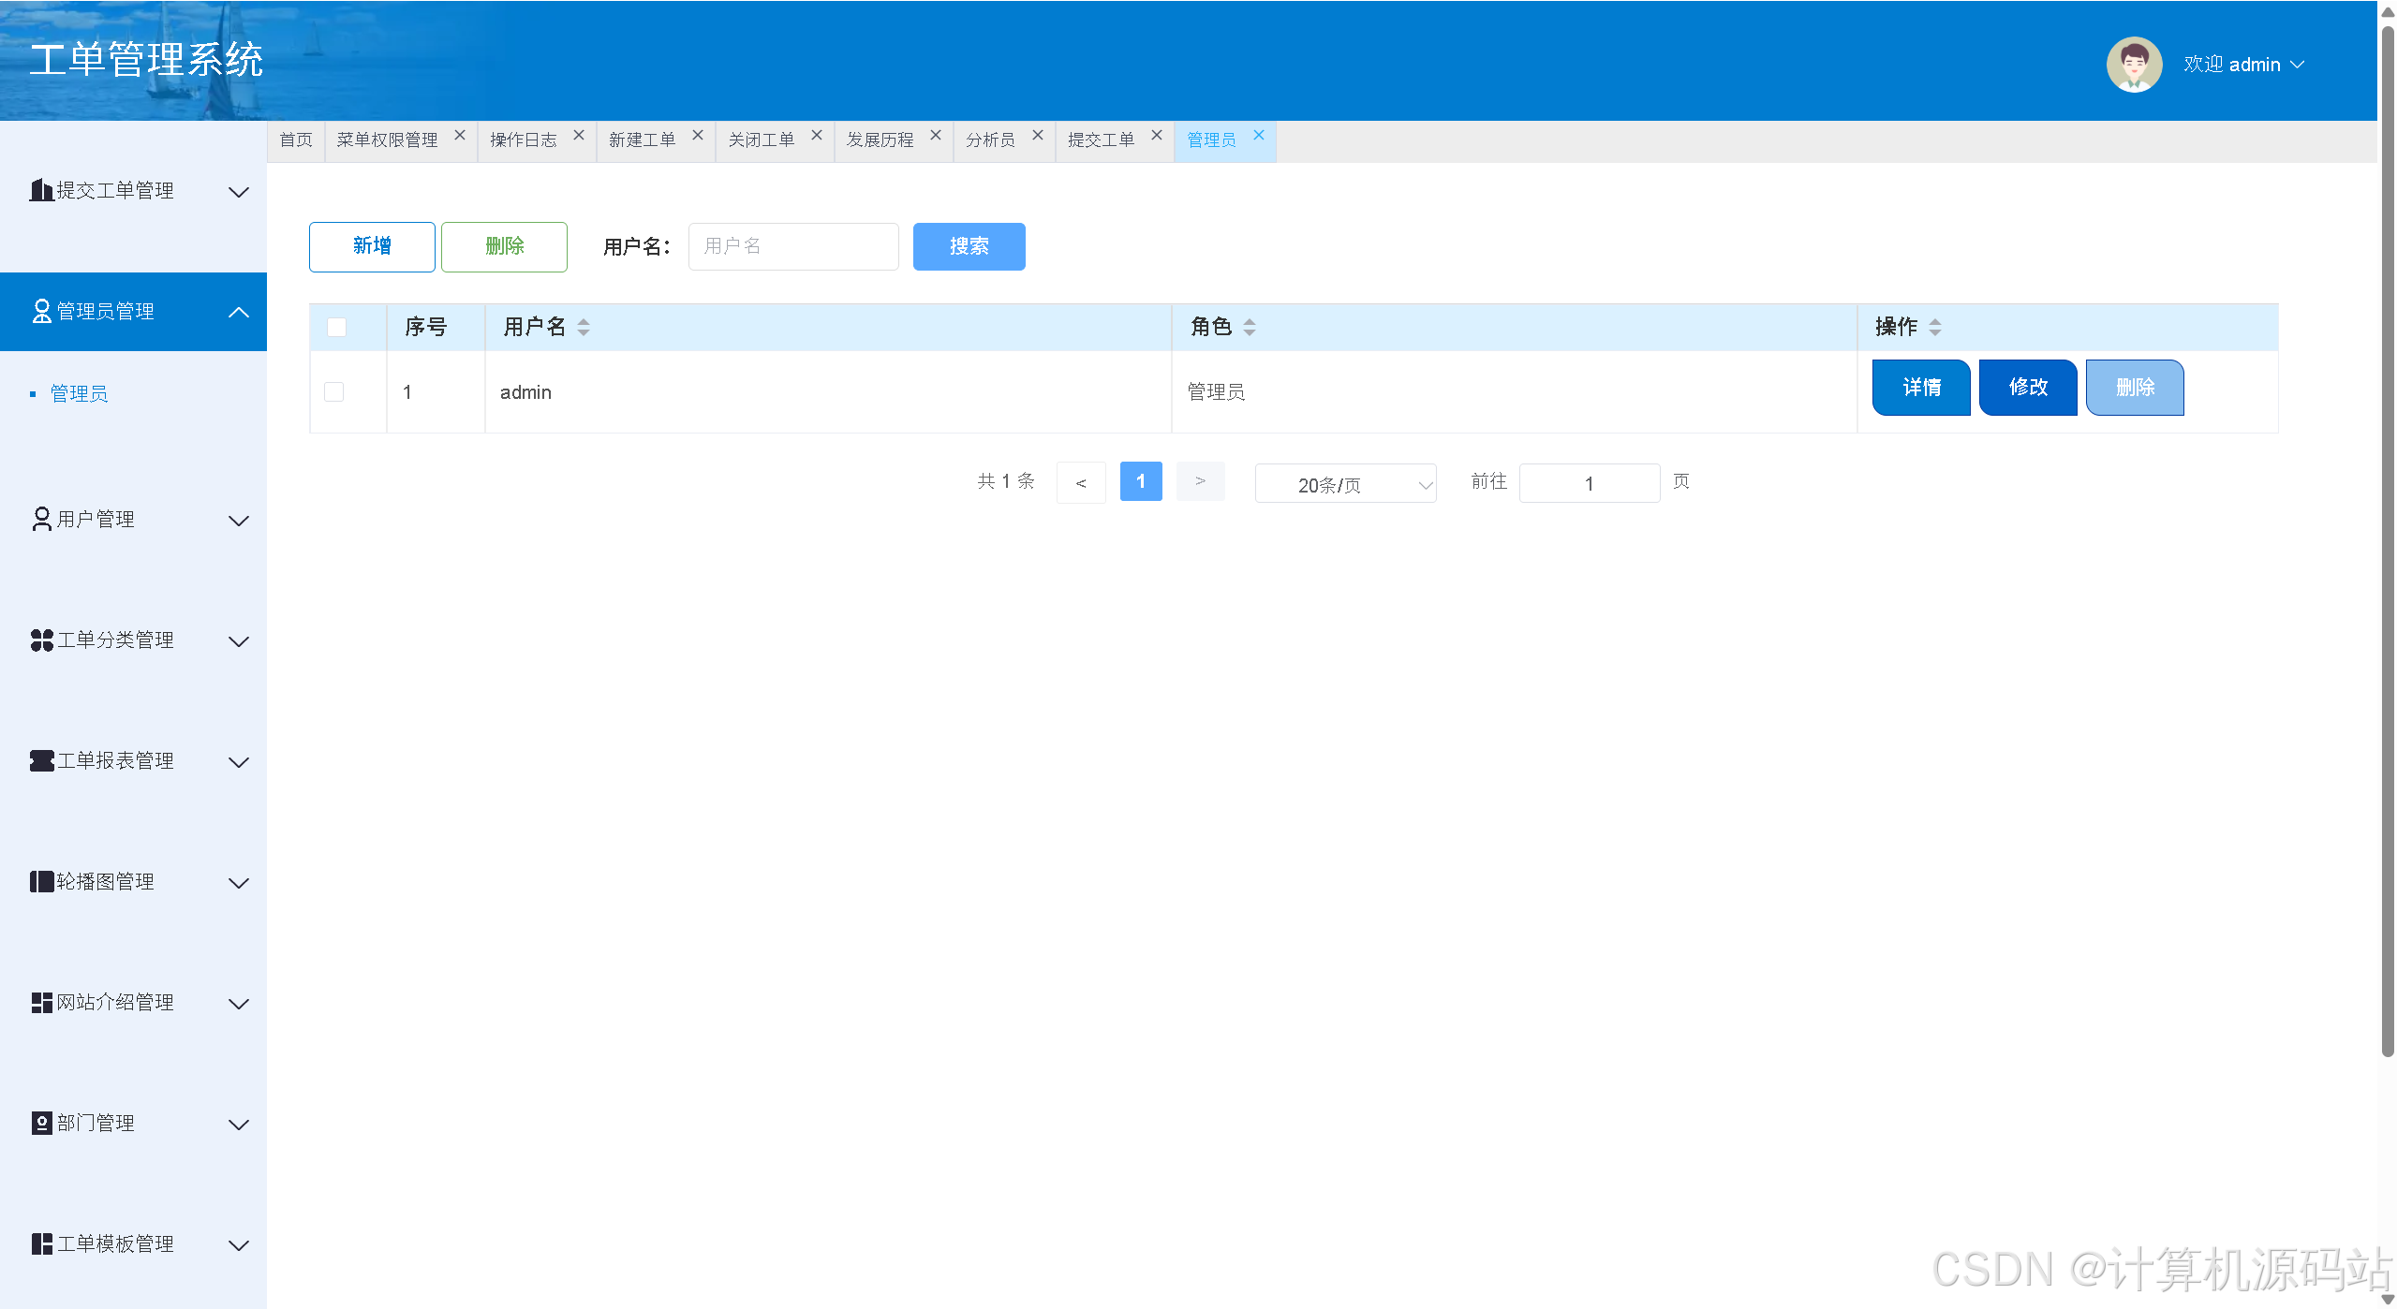
Task: Click the person icon beside 用户管理
Action: click(x=41, y=519)
